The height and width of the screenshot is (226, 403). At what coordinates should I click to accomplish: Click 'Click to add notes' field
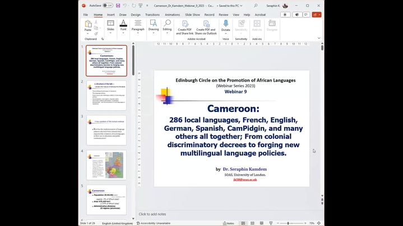[x=152, y=214]
